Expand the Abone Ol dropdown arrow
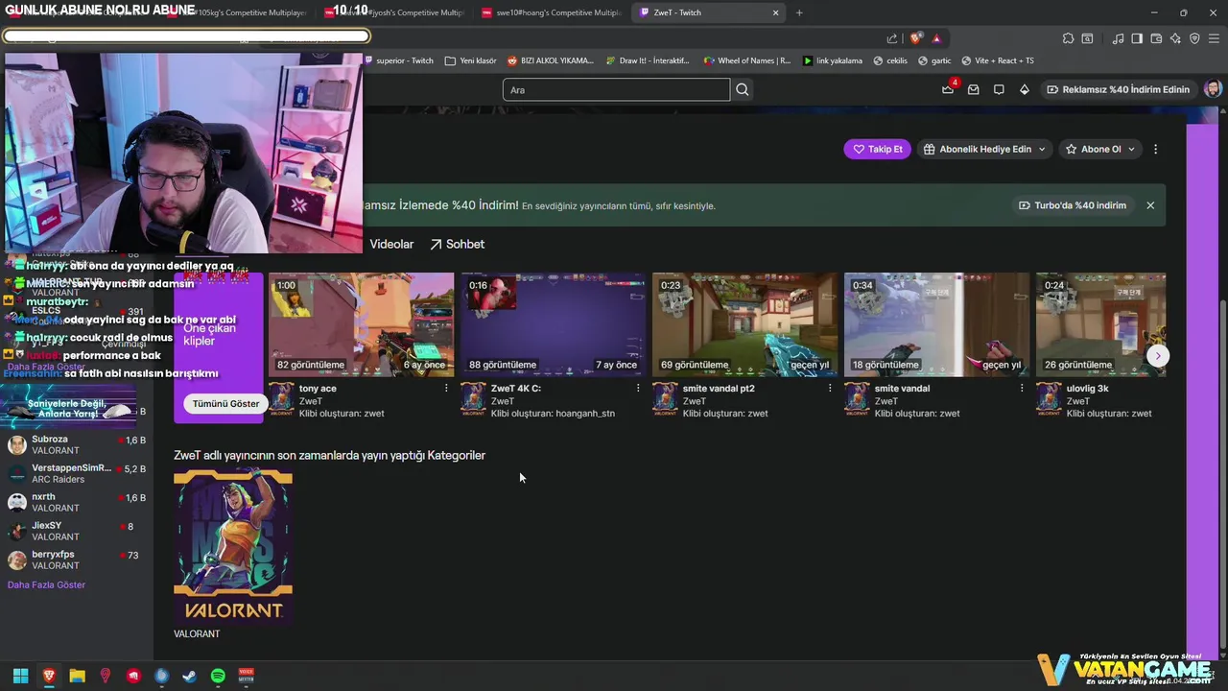Screen dimensions: 1228x691 [x=1131, y=149]
